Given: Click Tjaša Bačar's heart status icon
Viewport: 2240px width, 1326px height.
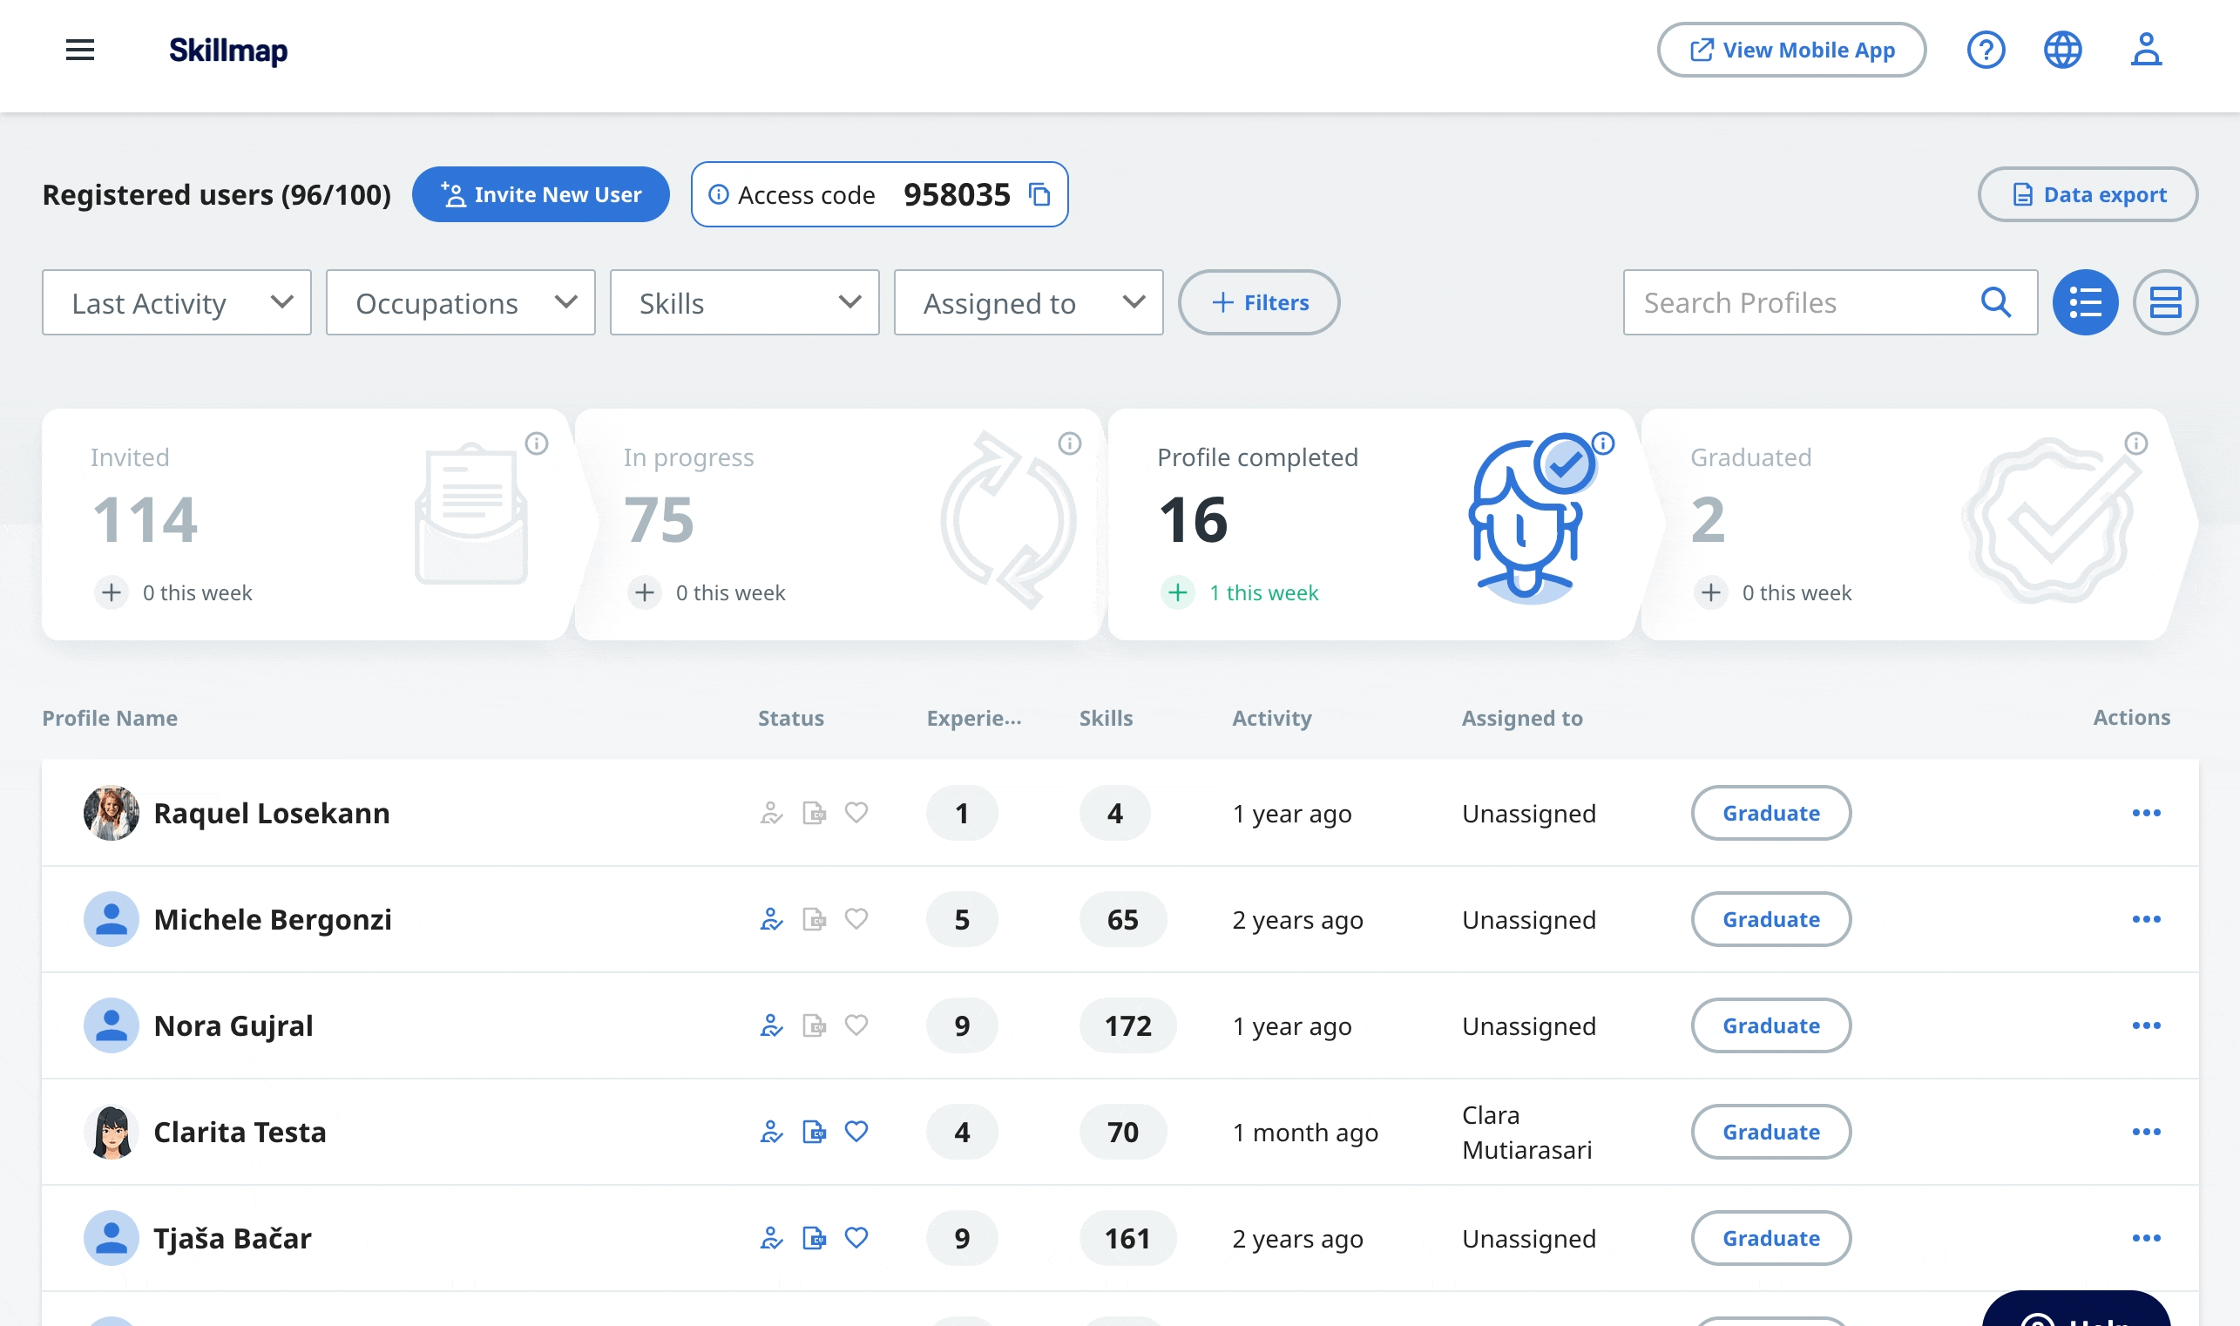Looking at the screenshot, I should 856,1238.
